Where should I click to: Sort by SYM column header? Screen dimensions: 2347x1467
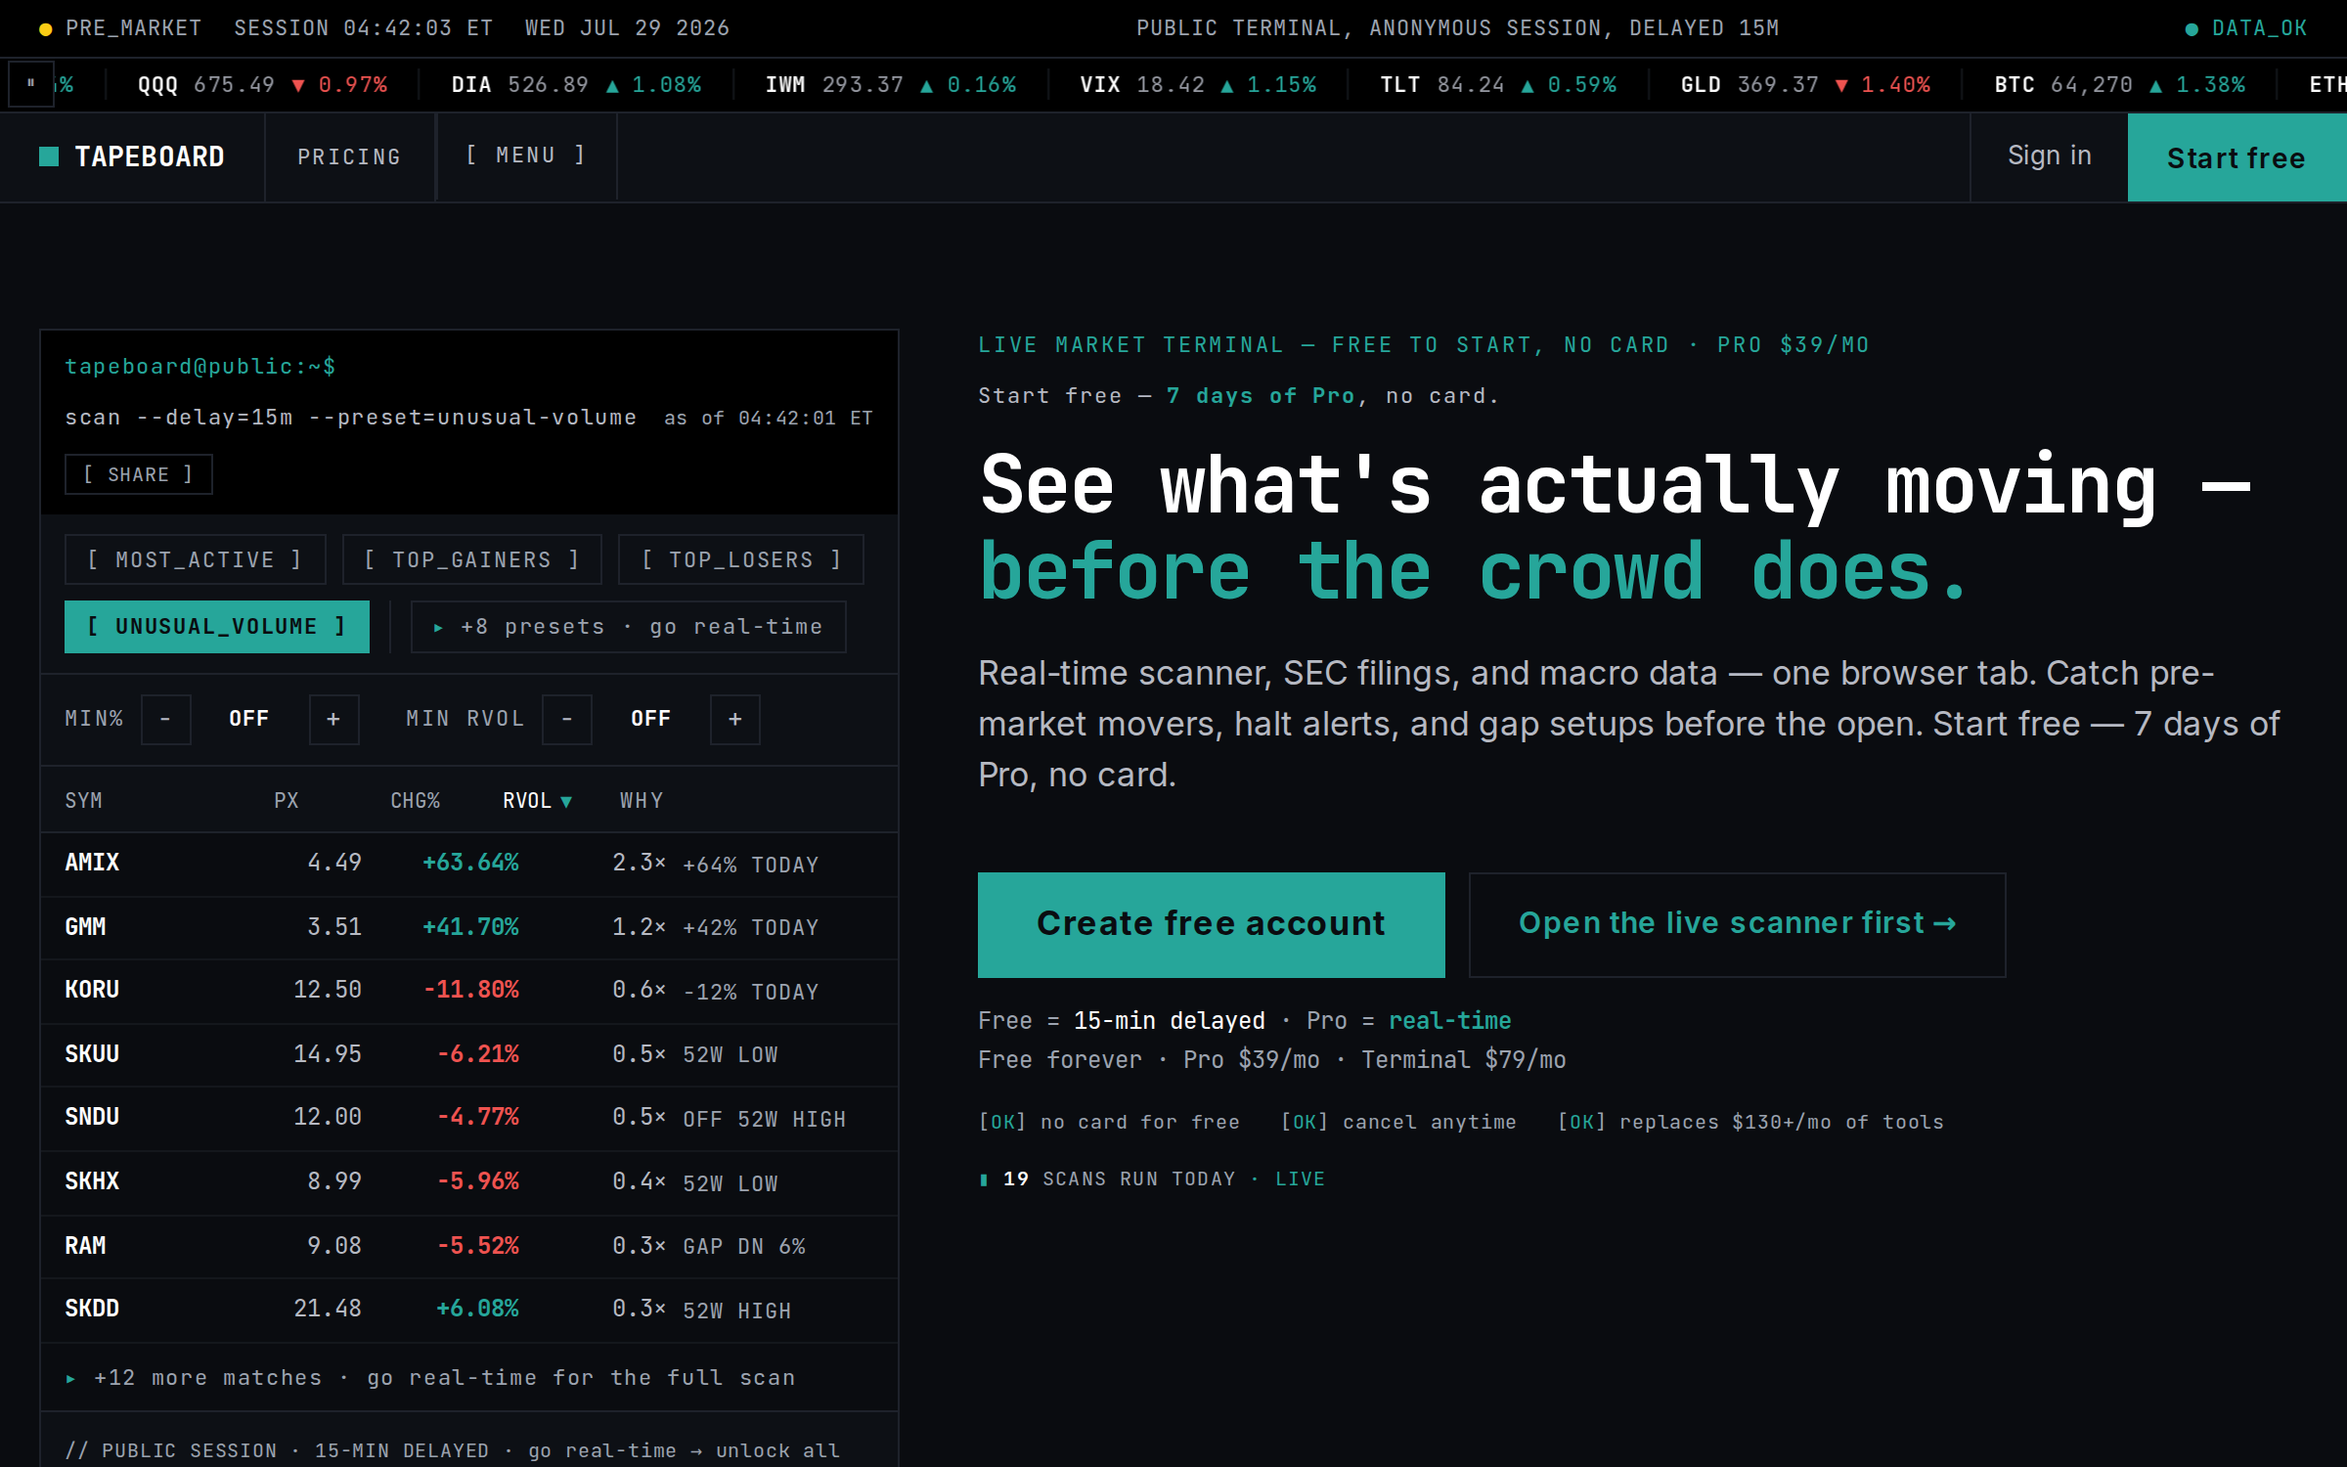pos(83,801)
